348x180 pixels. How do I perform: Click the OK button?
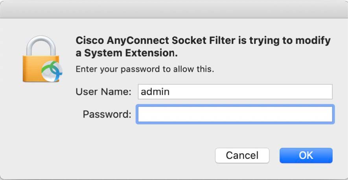click(x=306, y=155)
